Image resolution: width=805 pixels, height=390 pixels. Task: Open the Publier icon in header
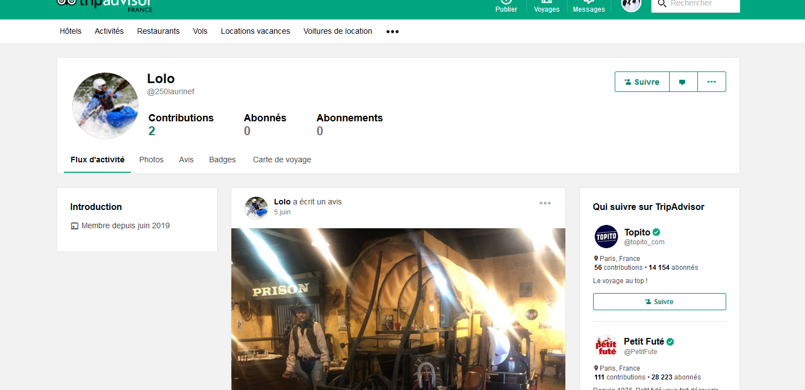click(x=506, y=6)
